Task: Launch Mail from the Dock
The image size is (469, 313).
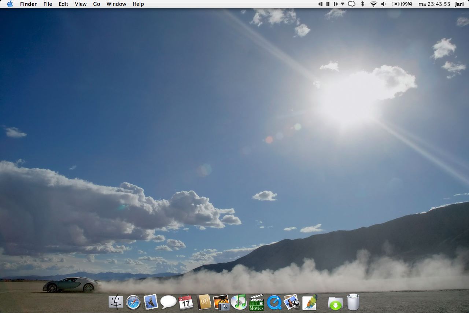Action: (151, 302)
